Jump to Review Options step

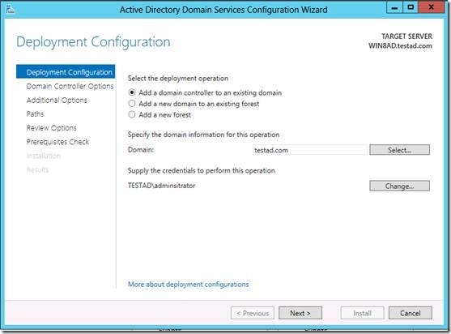52,128
